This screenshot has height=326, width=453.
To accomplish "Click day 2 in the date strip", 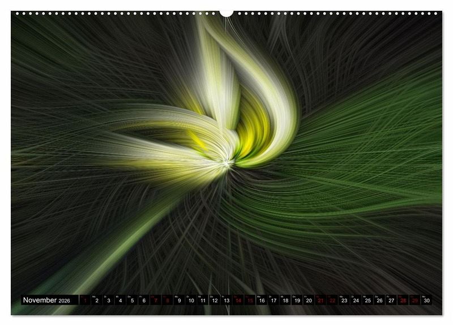I will 97,301.
